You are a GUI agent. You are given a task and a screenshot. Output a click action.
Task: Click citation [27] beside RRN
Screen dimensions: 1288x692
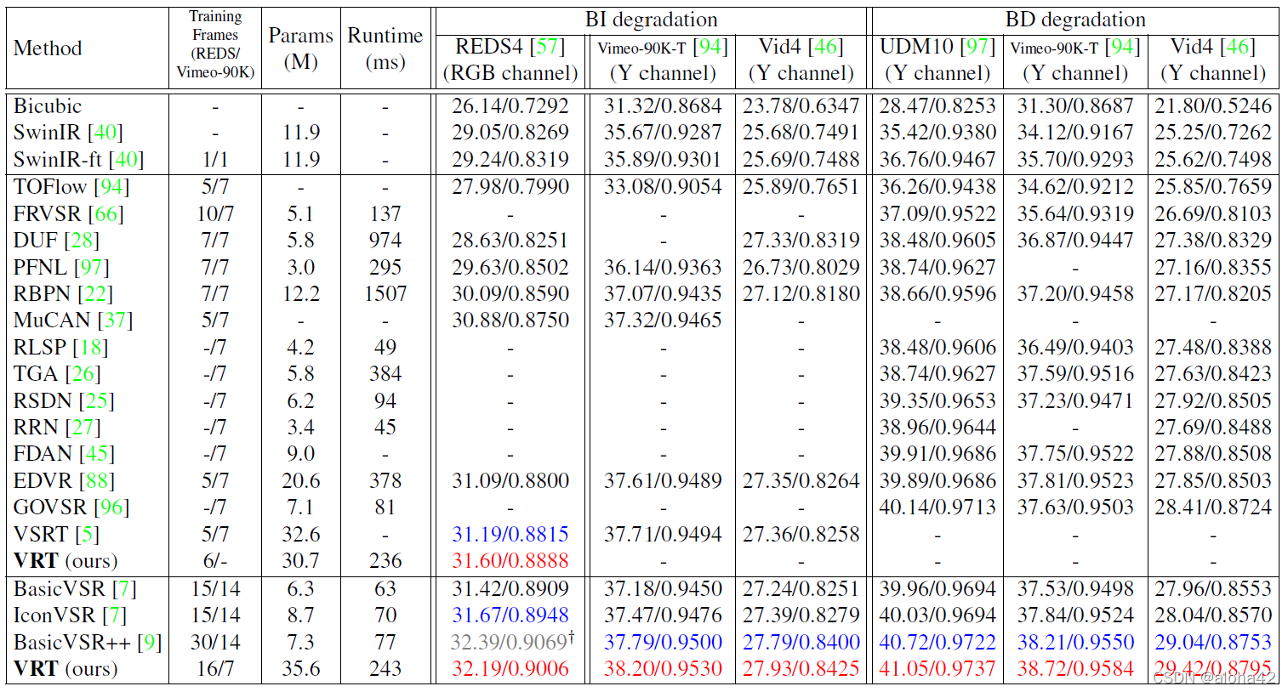[x=83, y=428]
